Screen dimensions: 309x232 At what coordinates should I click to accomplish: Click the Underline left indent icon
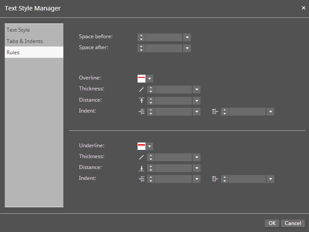click(141, 179)
